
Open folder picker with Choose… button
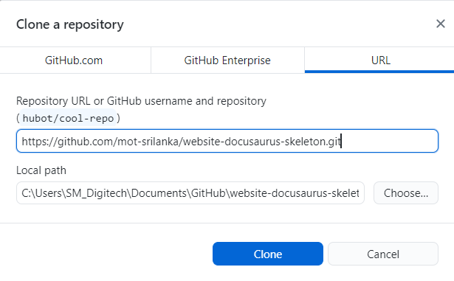tap(406, 193)
